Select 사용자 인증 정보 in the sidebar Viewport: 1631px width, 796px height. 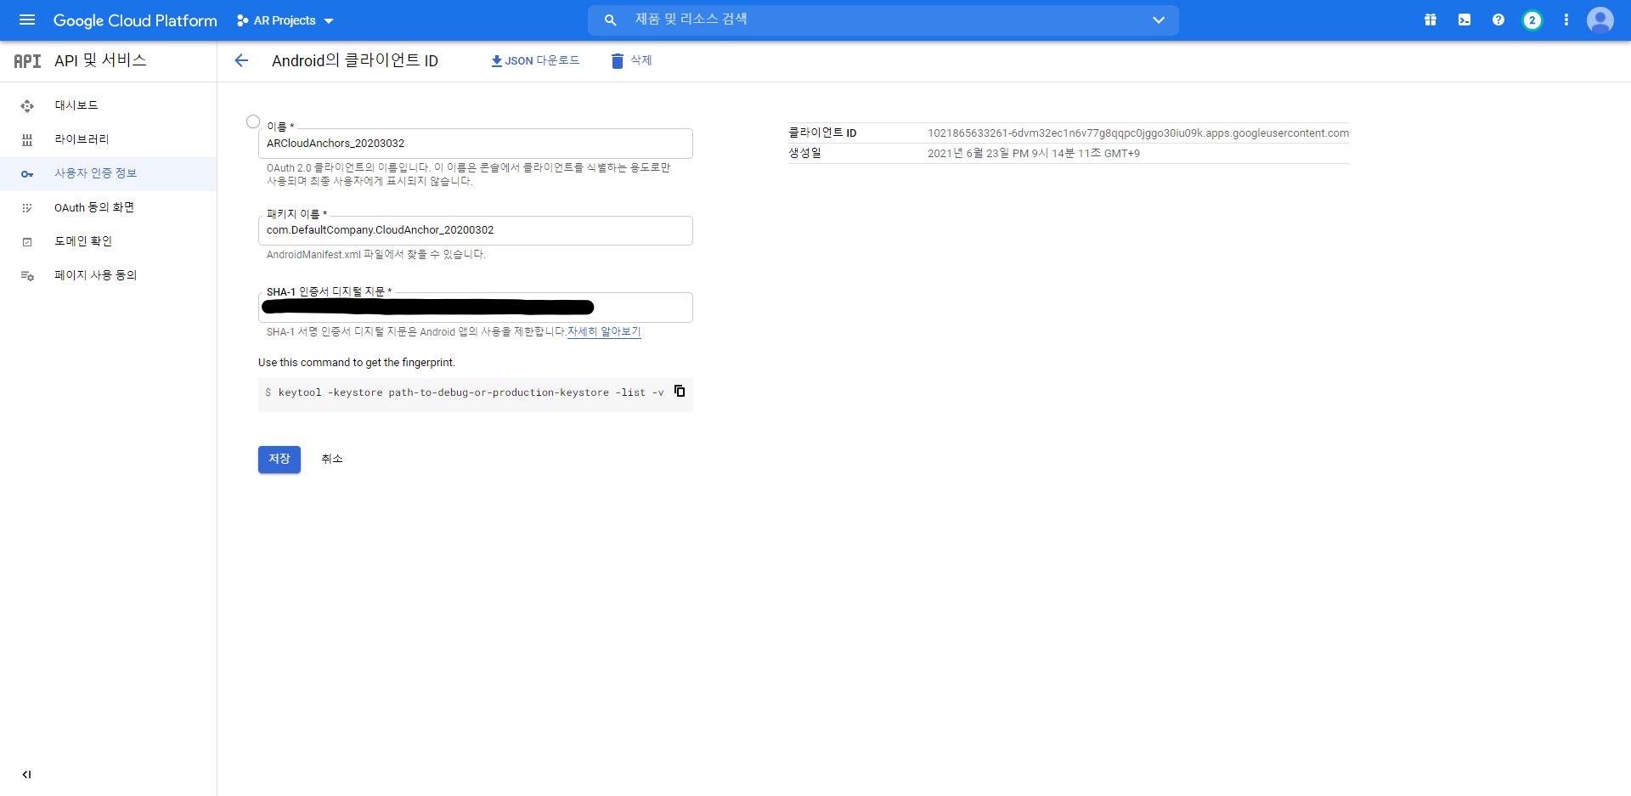(108, 173)
